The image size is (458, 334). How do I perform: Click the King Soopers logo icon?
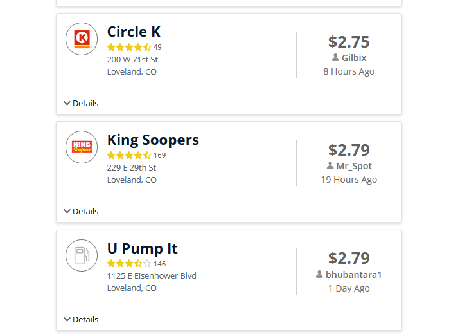[82, 147]
